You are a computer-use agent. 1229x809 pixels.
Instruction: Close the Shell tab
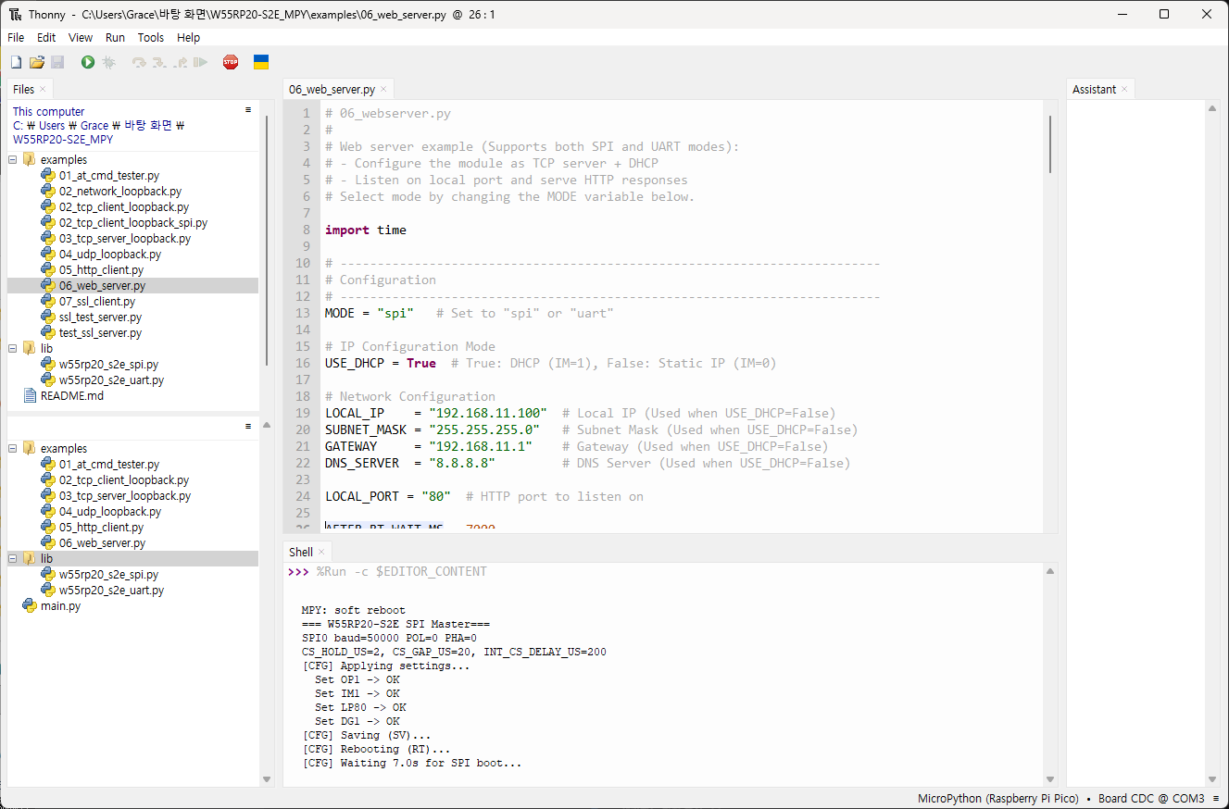(x=321, y=552)
